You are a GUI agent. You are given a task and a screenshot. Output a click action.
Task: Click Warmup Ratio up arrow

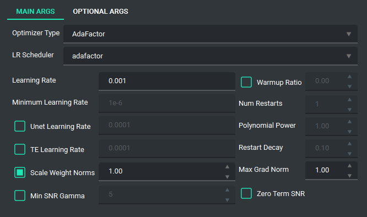click(x=349, y=77)
